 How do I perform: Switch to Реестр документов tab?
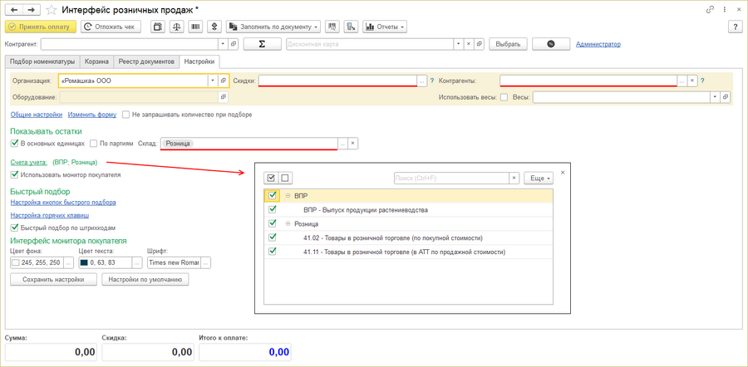(146, 61)
